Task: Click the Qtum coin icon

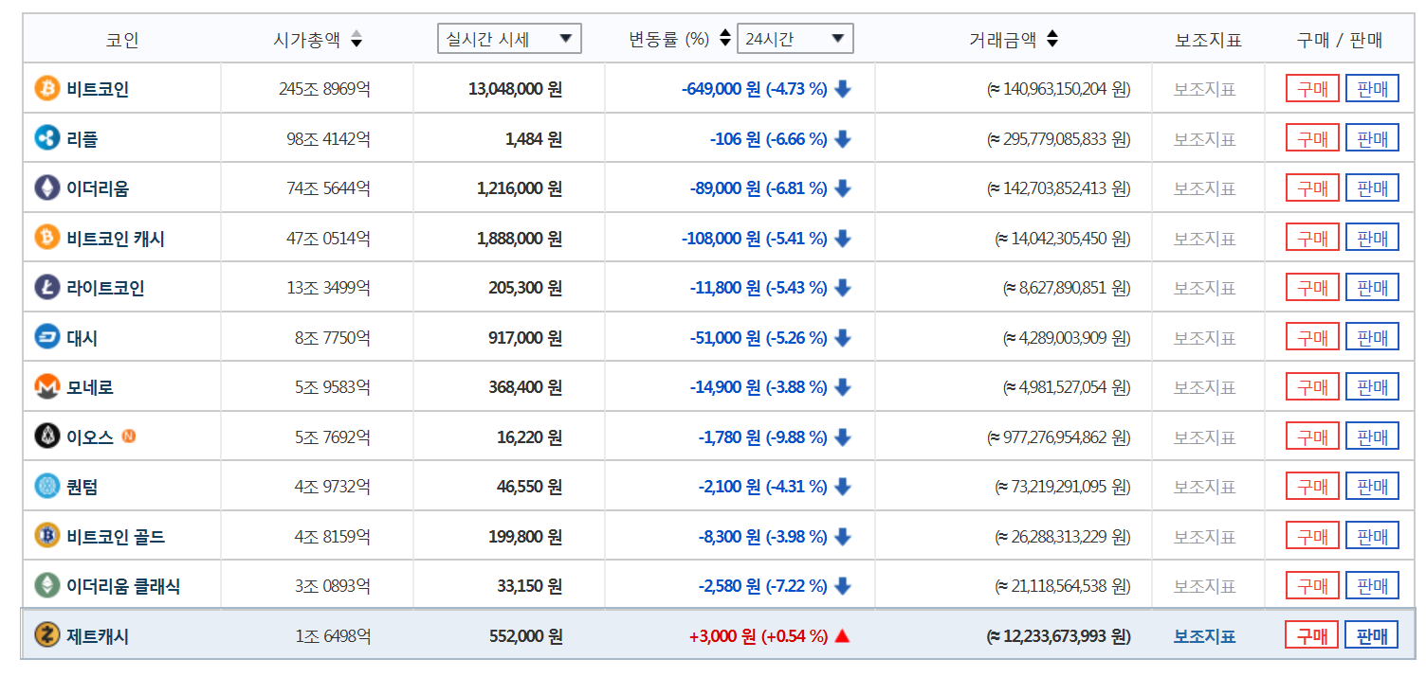Action: [46, 487]
